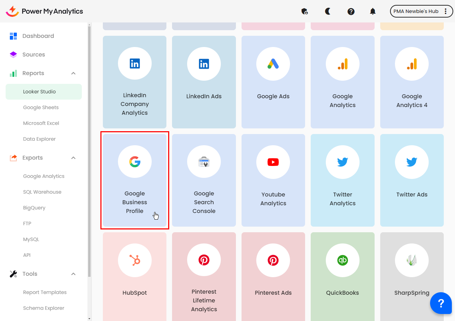Select the Google Ads icon

tap(273, 64)
